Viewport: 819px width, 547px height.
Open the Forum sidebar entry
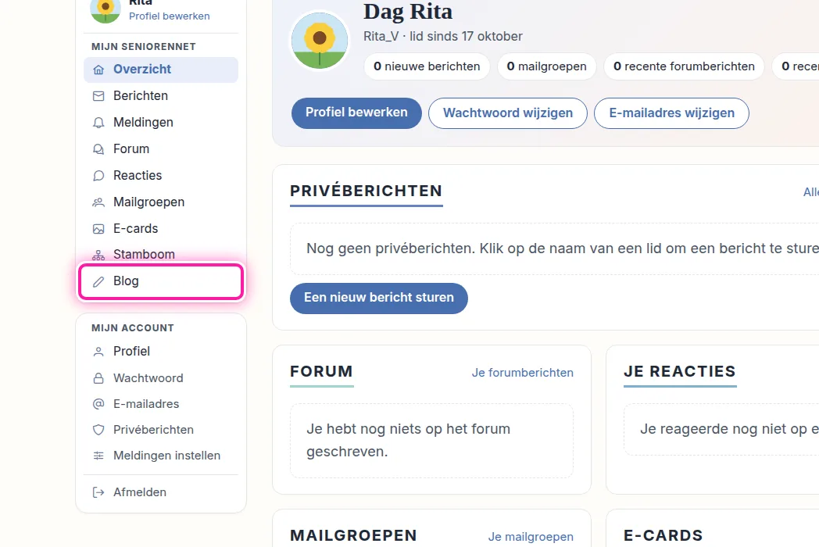161,149
